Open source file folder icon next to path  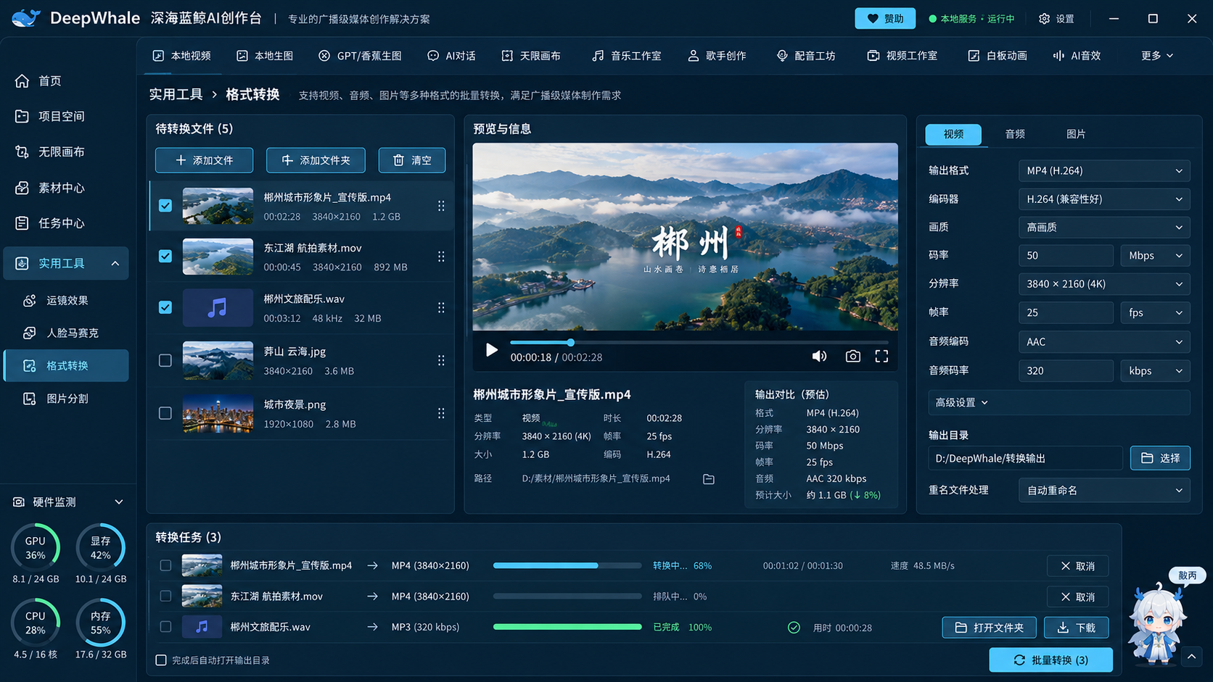(x=709, y=479)
